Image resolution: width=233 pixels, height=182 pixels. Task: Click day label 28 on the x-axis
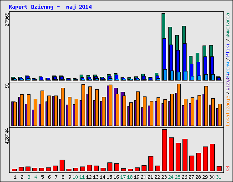198,177
